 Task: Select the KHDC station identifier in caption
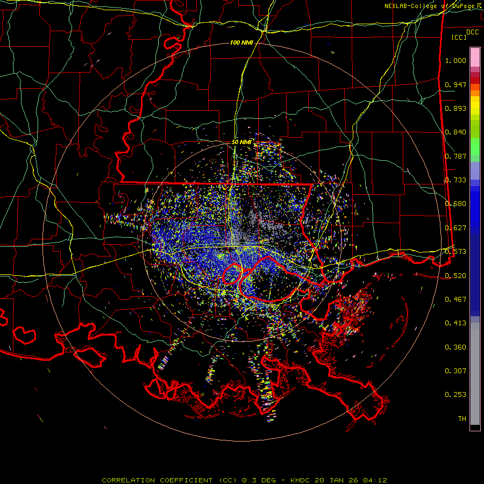pos(301,480)
